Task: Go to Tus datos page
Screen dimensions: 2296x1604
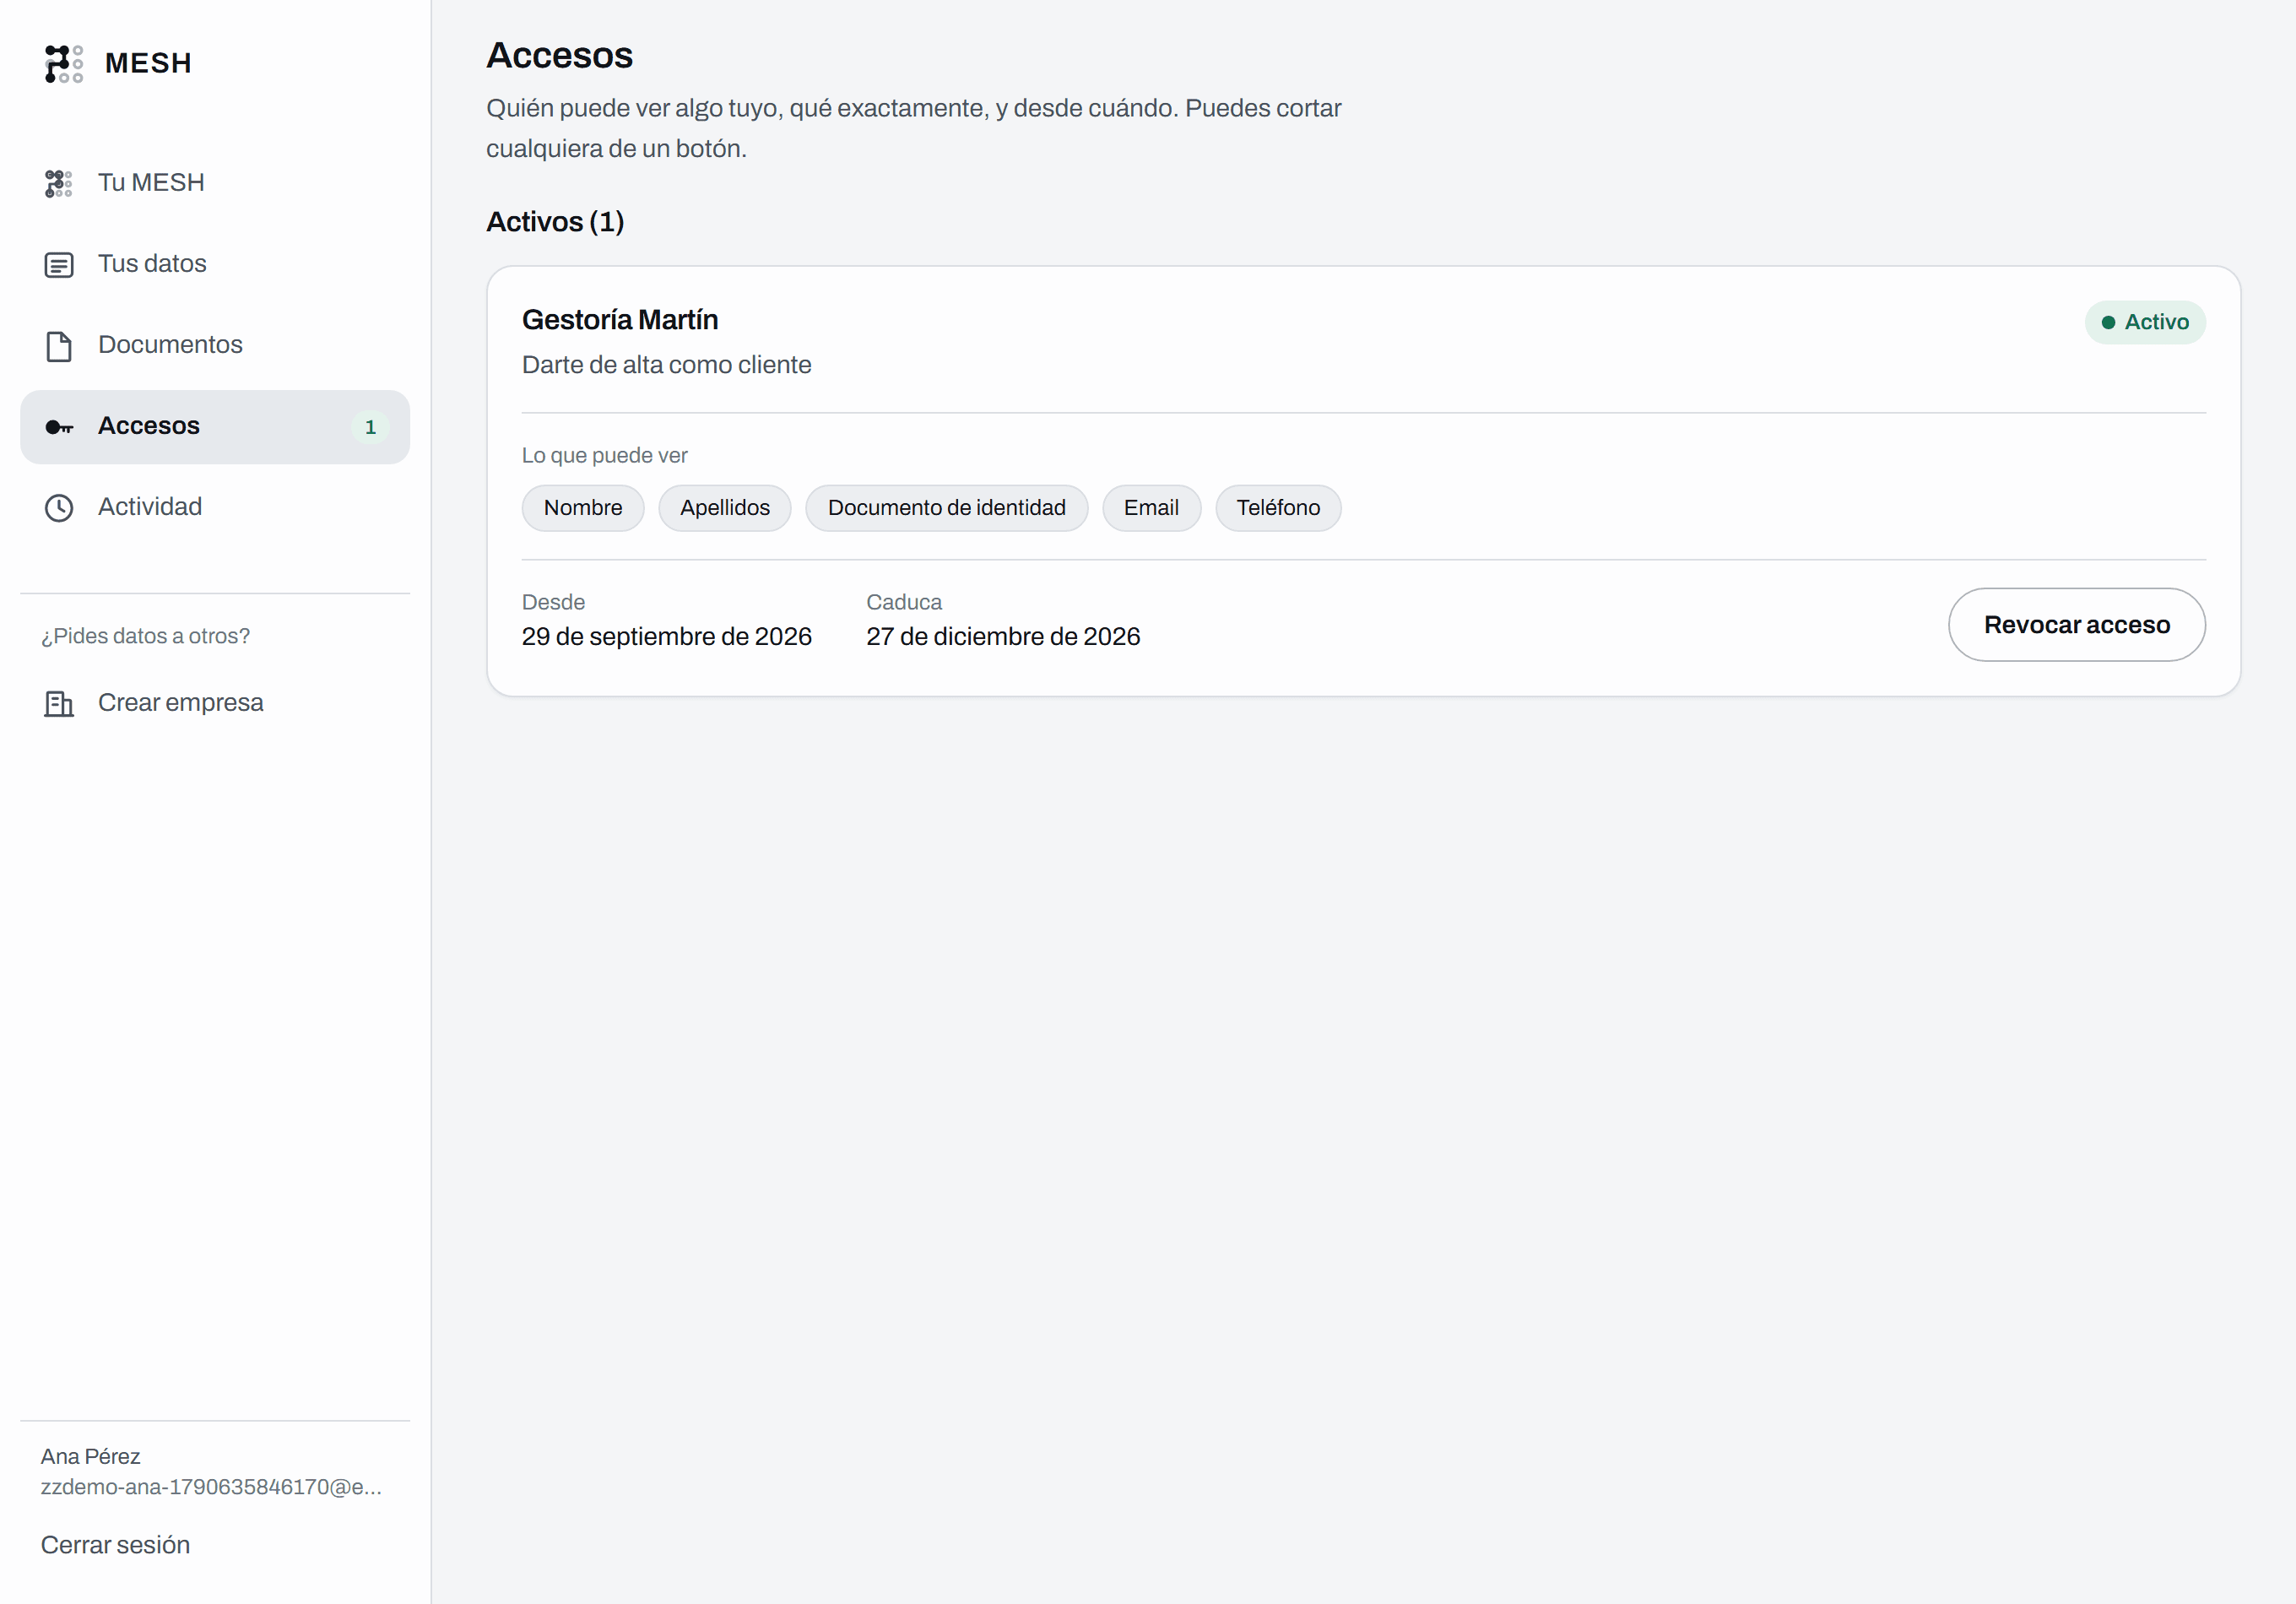Action: coord(215,264)
